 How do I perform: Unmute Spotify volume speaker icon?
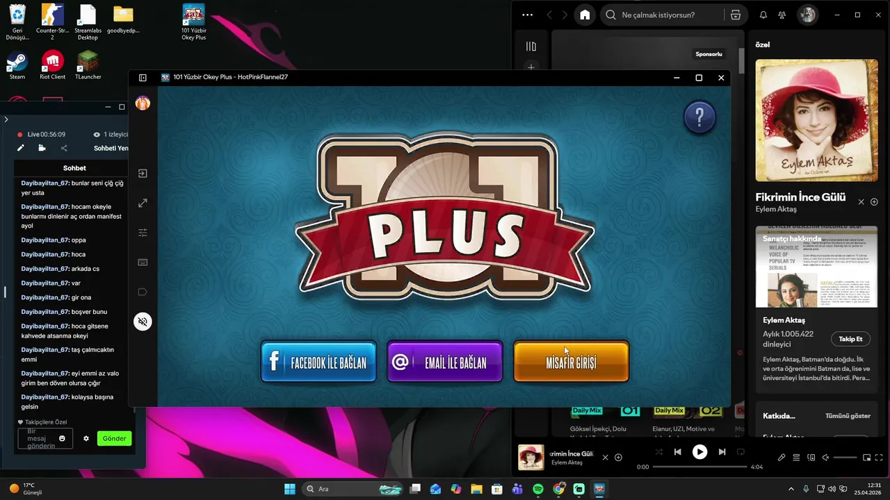(x=825, y=458)
